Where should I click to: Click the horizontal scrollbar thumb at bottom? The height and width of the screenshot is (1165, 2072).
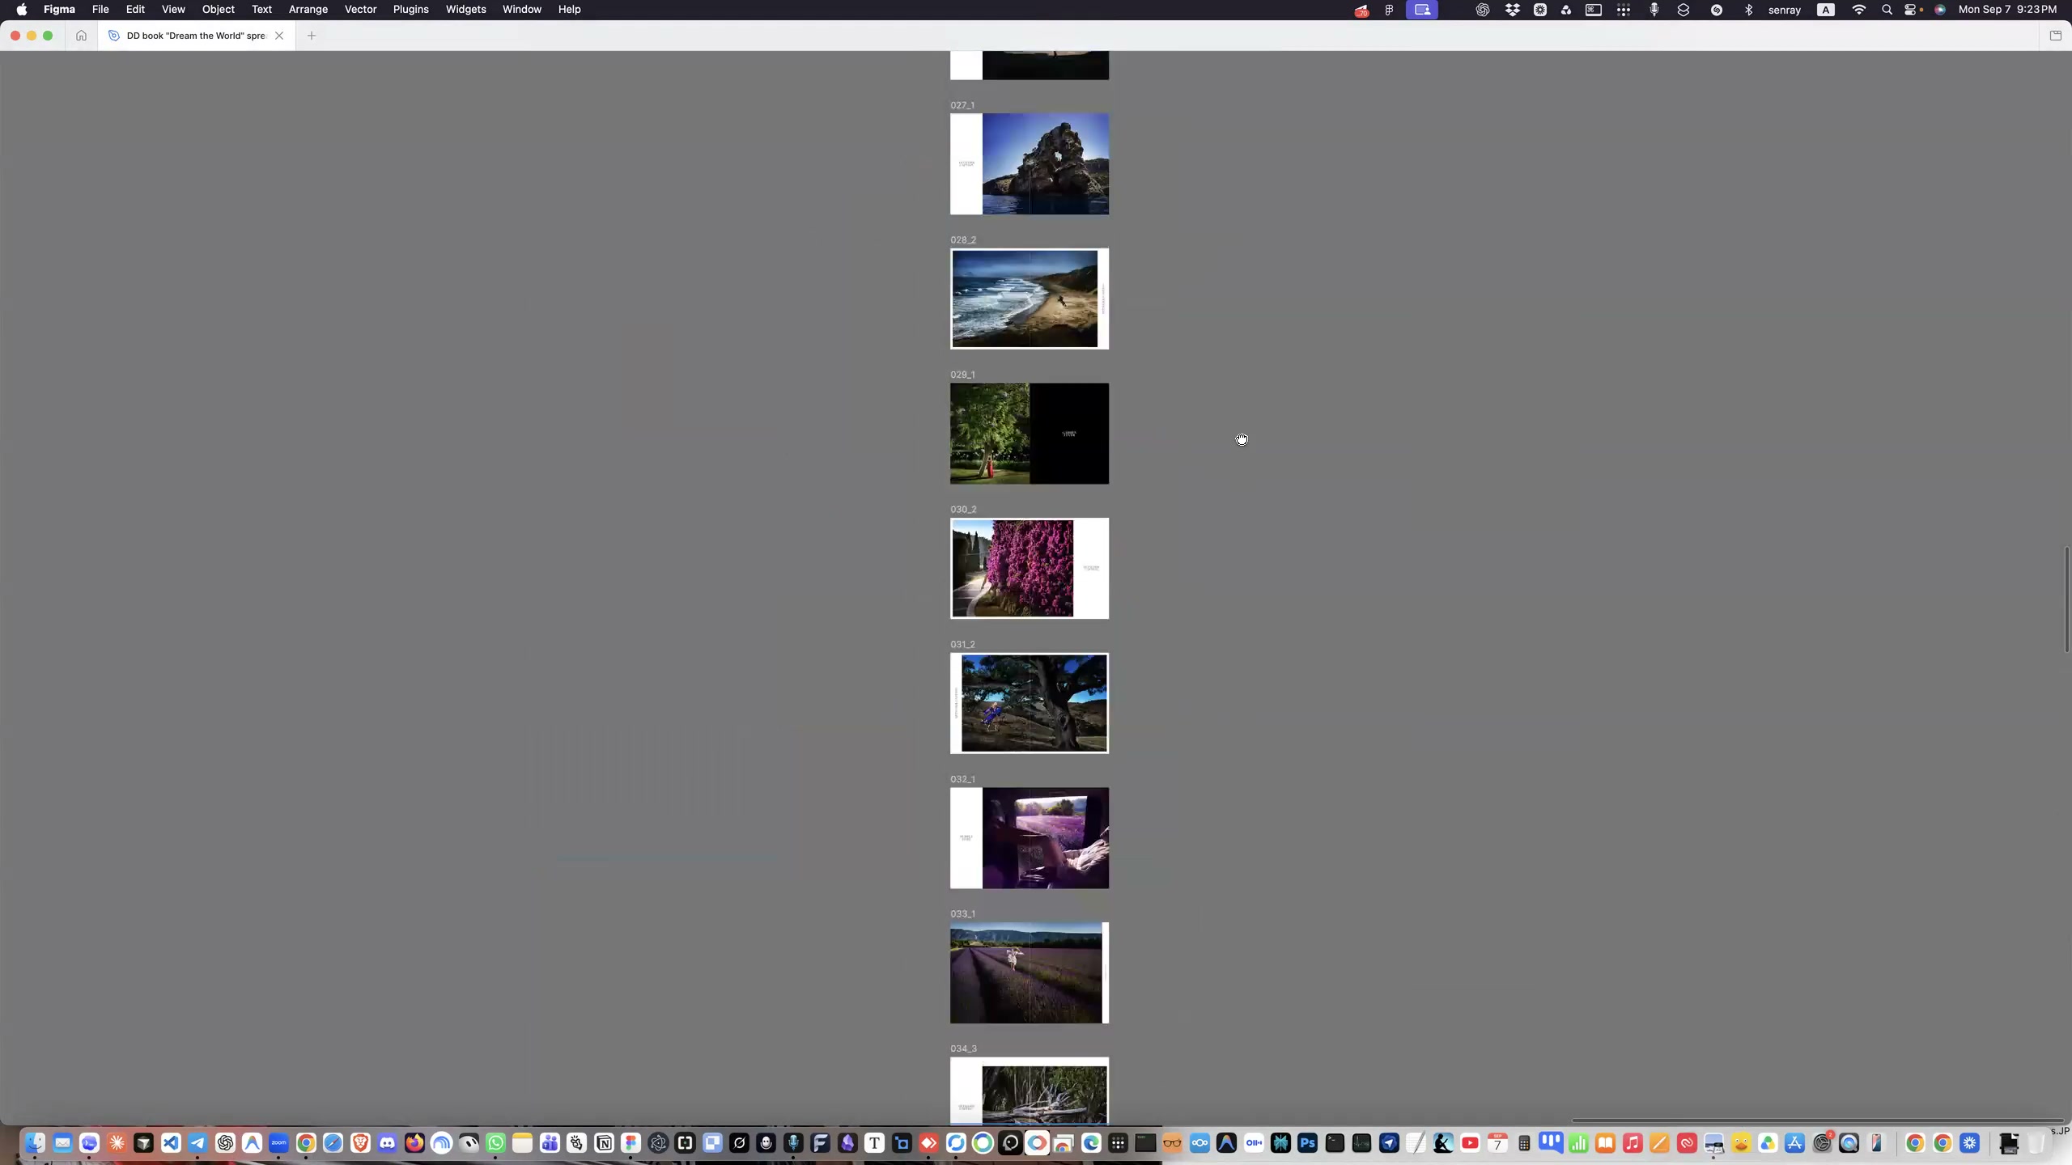click(x=1817, y=1121)
